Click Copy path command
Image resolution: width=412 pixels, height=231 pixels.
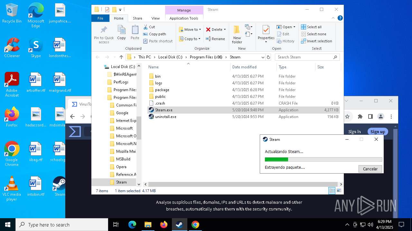click(154, 34)
